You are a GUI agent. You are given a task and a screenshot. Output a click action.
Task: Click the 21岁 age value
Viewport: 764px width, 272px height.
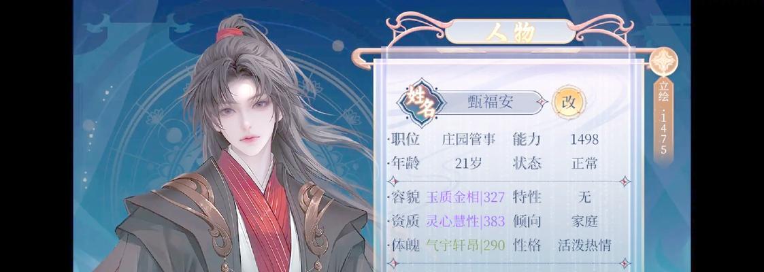468,164
